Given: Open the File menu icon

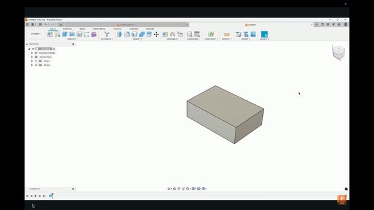Looking at the screenshot, I should [33, 24].
